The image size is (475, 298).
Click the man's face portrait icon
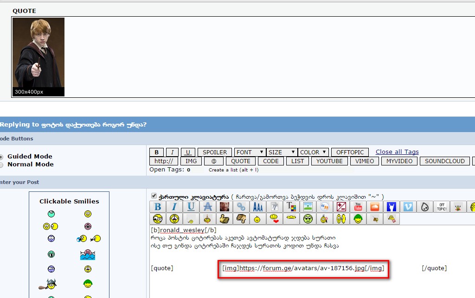click(x=224, y=207)
